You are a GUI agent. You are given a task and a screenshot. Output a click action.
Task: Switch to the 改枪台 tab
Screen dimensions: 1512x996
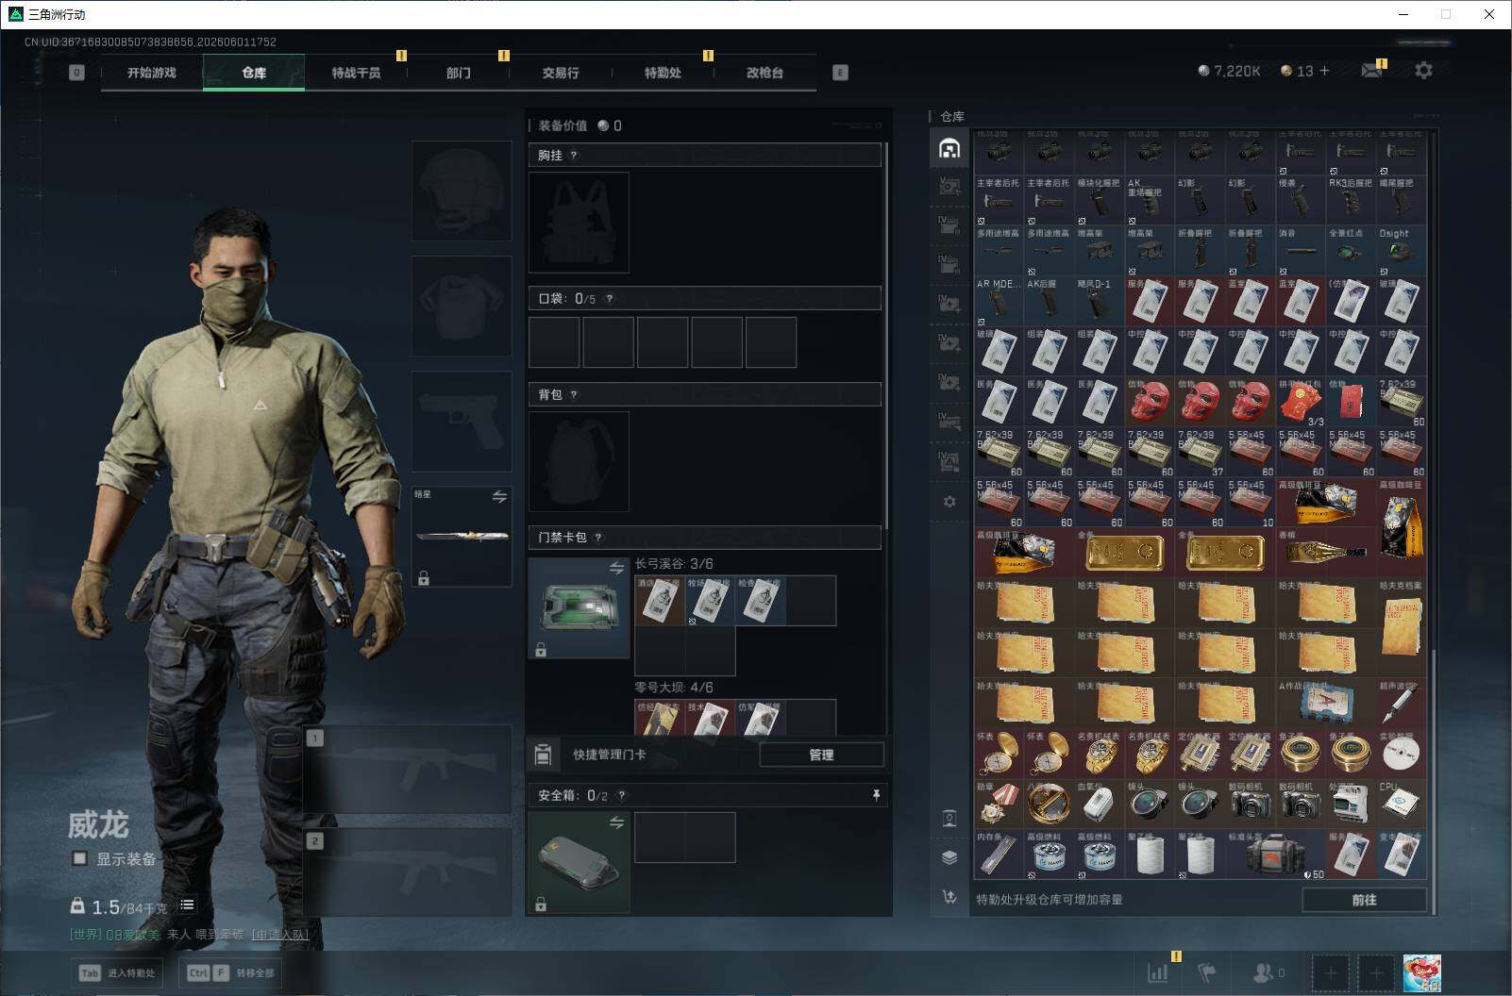[764, 73]
